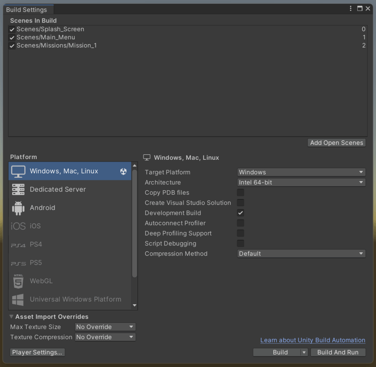376x367 pixels.
Task: Enable Create Visual Studio Solution checkbox
Action: tap(240, 203)
